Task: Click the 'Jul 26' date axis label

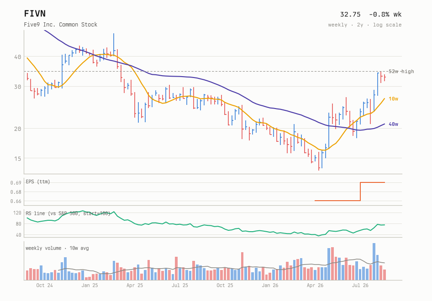Action: point(360,285)
